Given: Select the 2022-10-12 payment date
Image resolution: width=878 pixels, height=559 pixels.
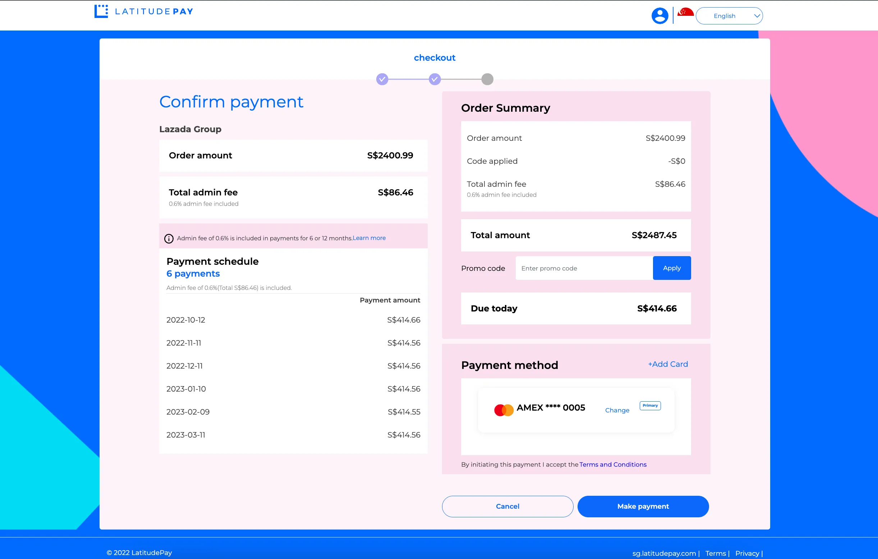Looking at the screenshot, I should (x=185, y=320).
